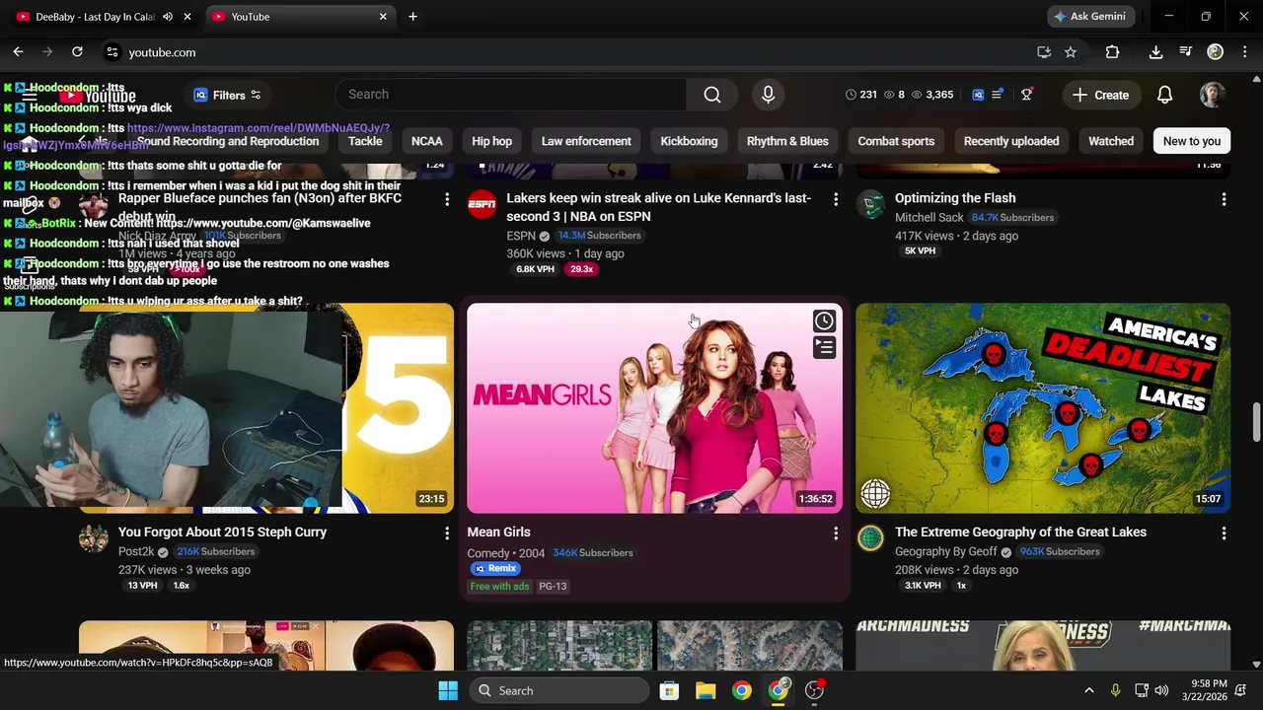Viewport: 1263px width, 710px height.
Task: Open Chrome downloads icon
Action: [x=1155, y=52]
